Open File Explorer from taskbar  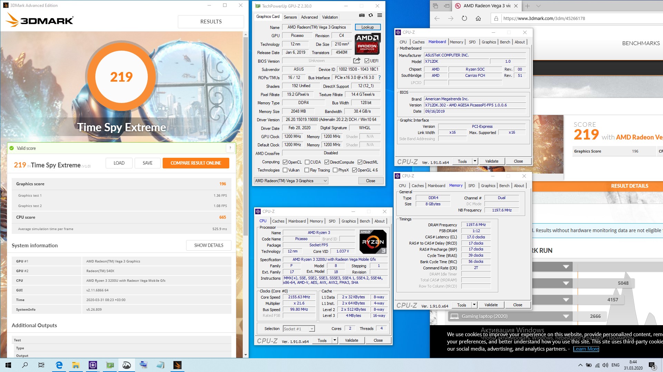76,365
